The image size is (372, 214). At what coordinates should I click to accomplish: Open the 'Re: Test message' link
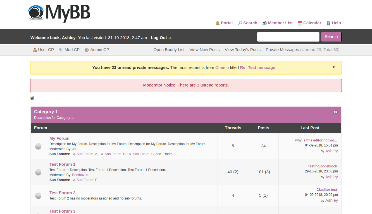pos(257,68)
